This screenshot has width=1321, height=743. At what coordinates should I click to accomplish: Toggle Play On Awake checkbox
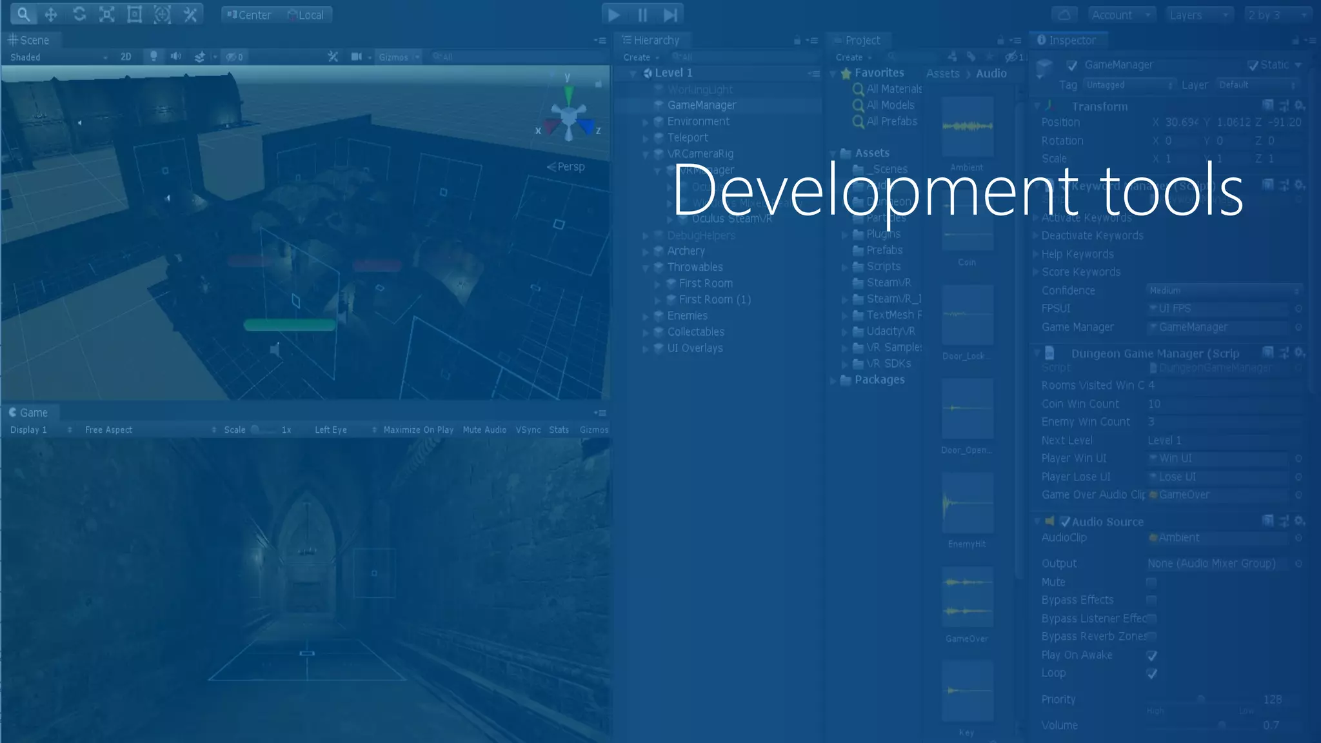tap(1152, 655)
